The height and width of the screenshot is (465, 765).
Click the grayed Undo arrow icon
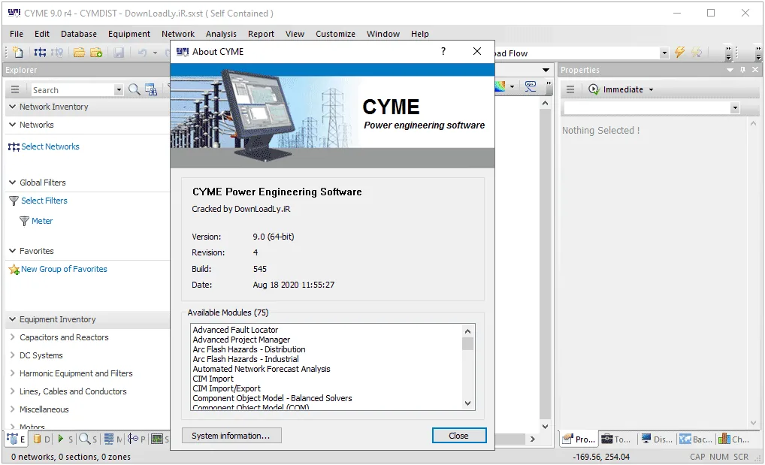pyautogui.click(x=142, y=52)
